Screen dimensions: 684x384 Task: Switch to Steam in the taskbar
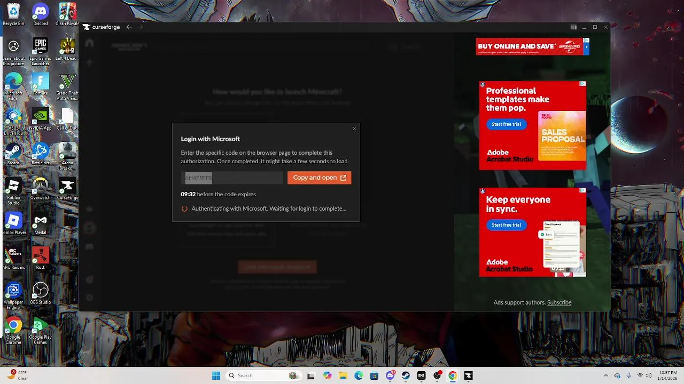click(x=406, y=375)
